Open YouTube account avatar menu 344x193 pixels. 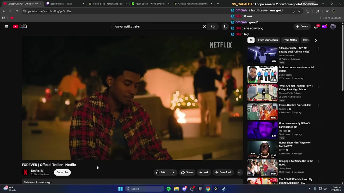pyautogui.click(x=333, y=27)
